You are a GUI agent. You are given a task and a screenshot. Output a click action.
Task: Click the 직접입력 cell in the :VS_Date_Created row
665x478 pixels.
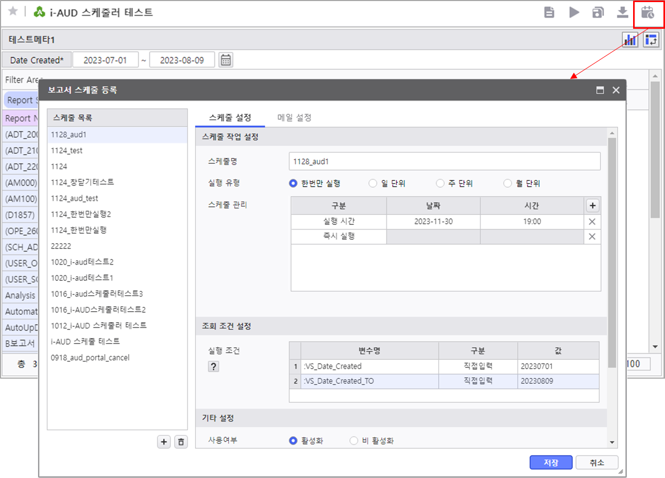point(478,366)
